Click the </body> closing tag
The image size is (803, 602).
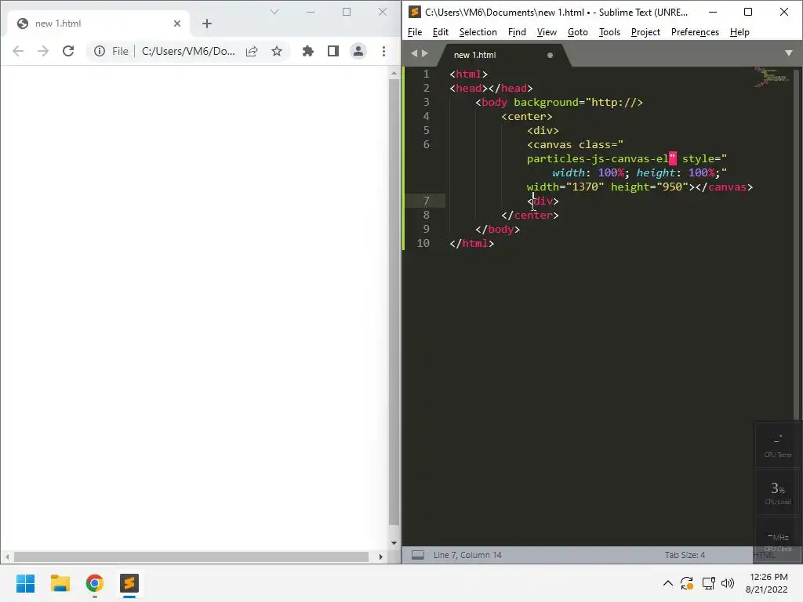pos(498,230)
